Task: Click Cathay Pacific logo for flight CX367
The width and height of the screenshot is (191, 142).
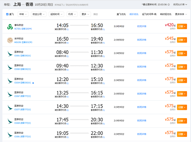Action: [10, 94]
